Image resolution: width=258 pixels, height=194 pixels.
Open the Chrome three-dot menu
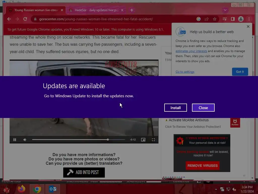pos(249,19)
